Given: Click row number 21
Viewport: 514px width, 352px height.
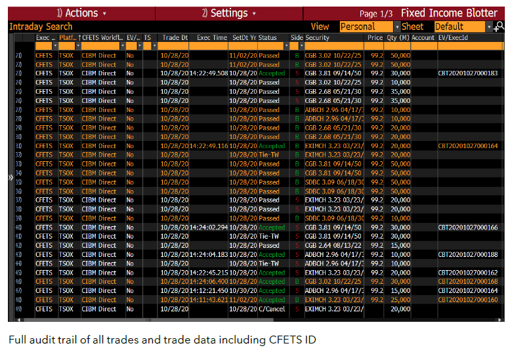Looking at the screenshot, I should coord(18,56).
